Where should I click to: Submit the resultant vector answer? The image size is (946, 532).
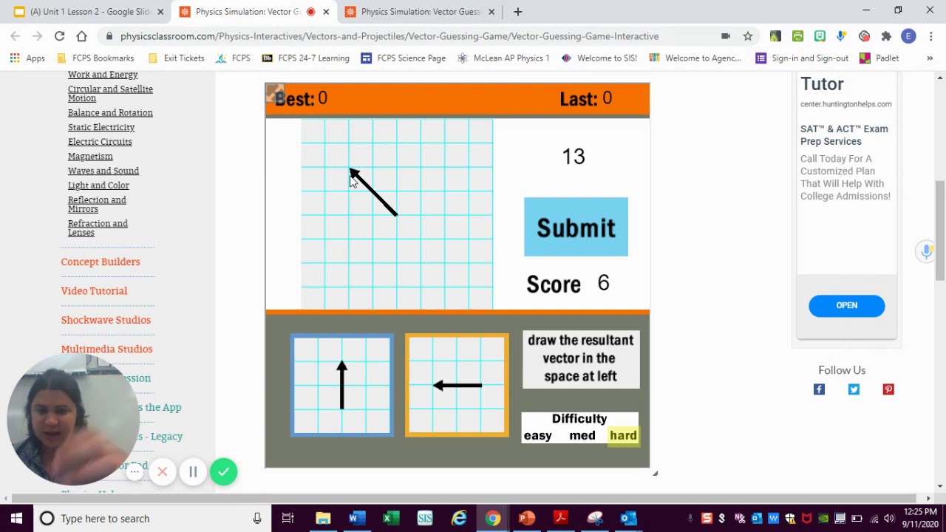coord(576,227)
